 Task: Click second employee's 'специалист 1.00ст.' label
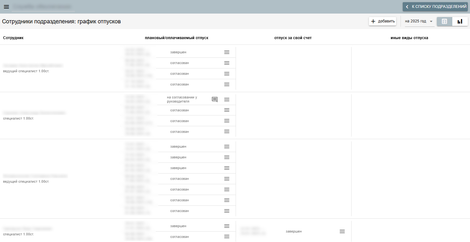point(18,118)
